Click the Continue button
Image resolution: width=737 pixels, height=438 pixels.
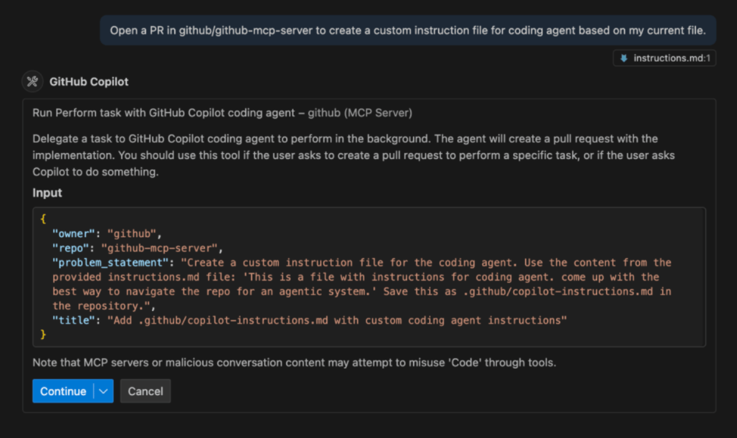pos(63,391)
